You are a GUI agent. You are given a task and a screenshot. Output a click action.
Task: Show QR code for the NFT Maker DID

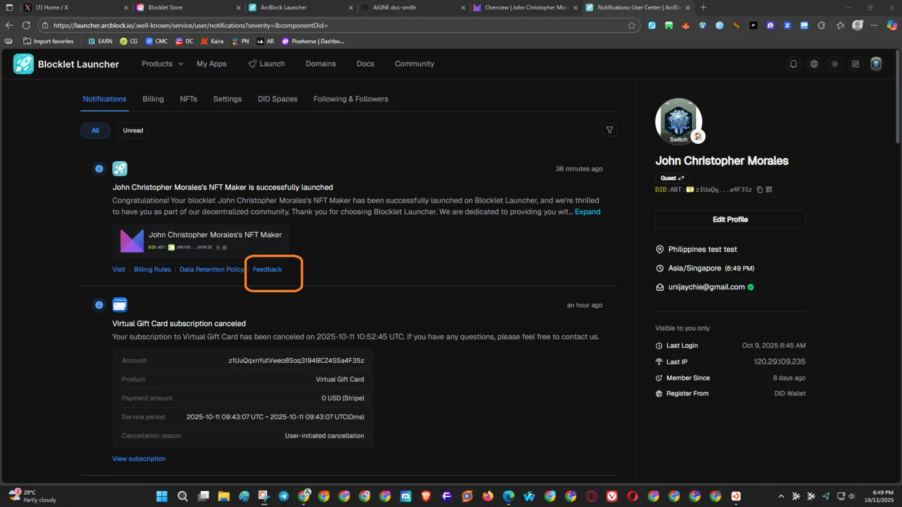pyautogui.click(x=225, y=247)
